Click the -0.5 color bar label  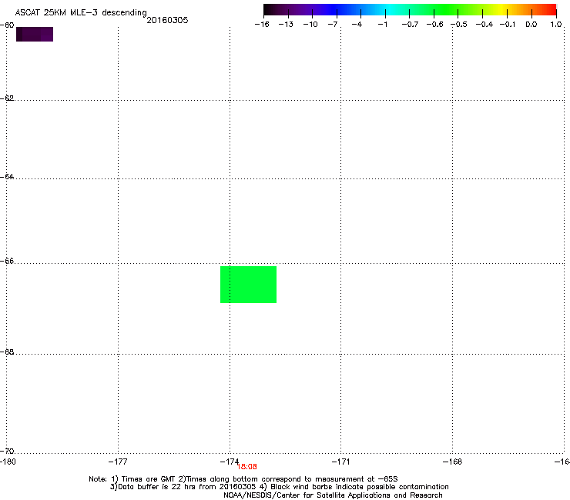click(x=459, y=25)
